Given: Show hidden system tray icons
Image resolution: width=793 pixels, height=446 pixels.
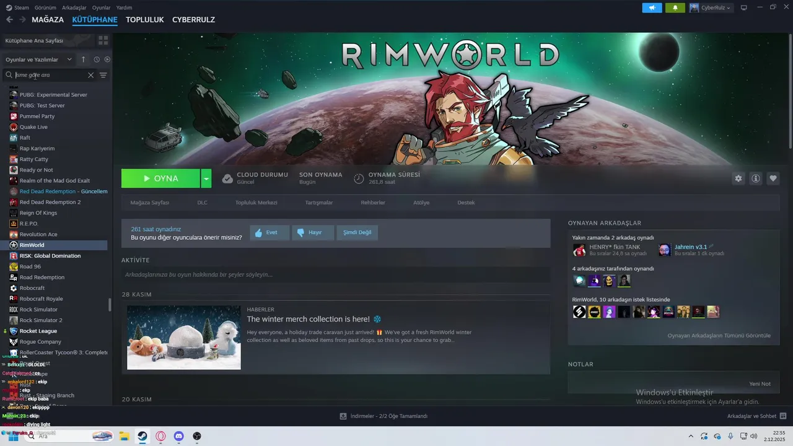Looking at the screenshot, I should (x=691, y=436).
